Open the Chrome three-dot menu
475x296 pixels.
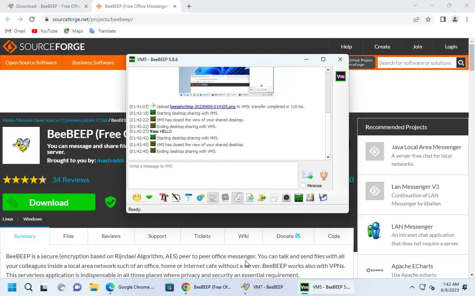point(467,19)
